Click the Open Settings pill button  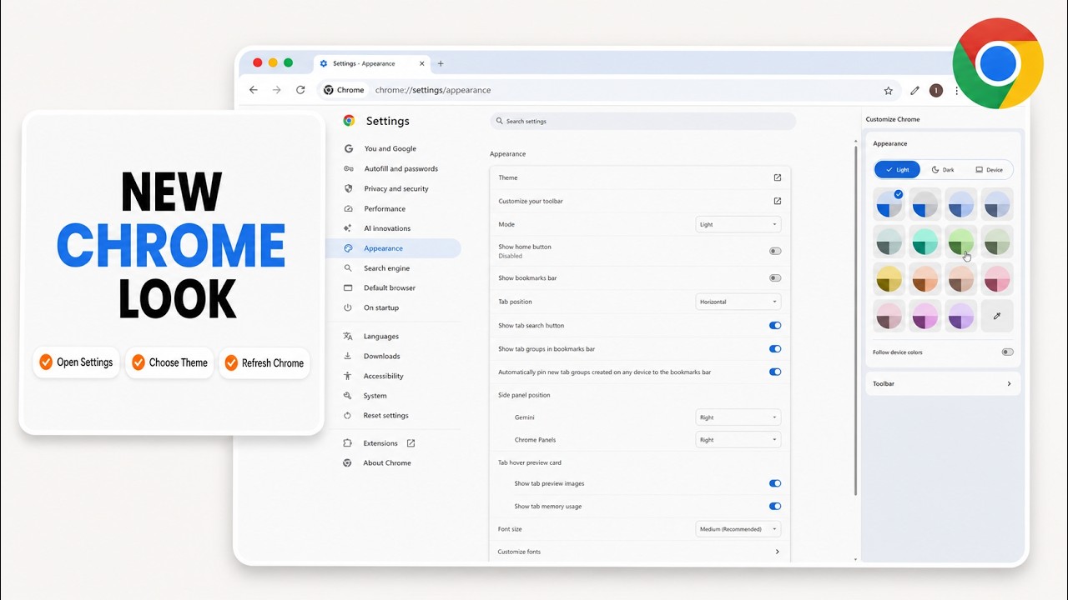point(77,362)
